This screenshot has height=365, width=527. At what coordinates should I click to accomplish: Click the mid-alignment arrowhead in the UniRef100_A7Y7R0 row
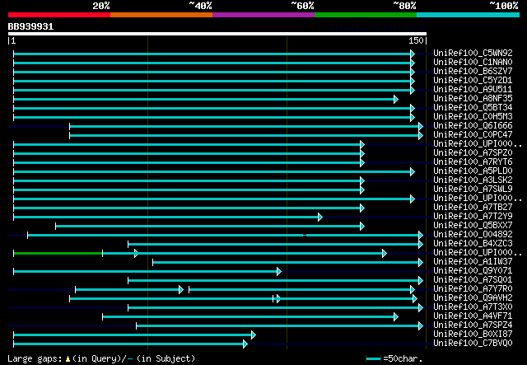click(181, 290)
